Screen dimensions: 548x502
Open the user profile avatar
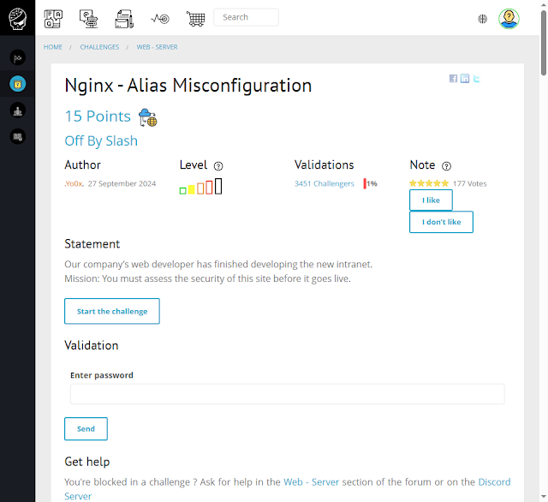509,19
